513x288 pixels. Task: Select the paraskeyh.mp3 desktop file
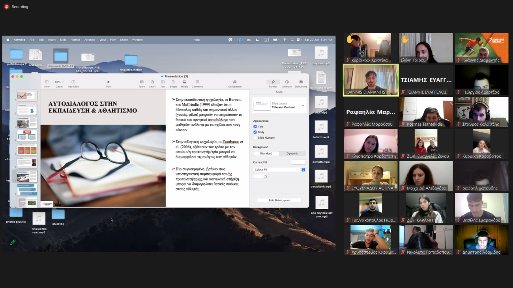[321, 179]
